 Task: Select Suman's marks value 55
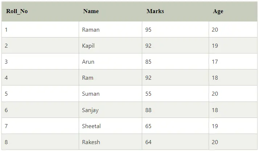click(175, 94)
